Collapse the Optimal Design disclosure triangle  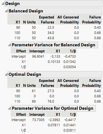point(6,74)
